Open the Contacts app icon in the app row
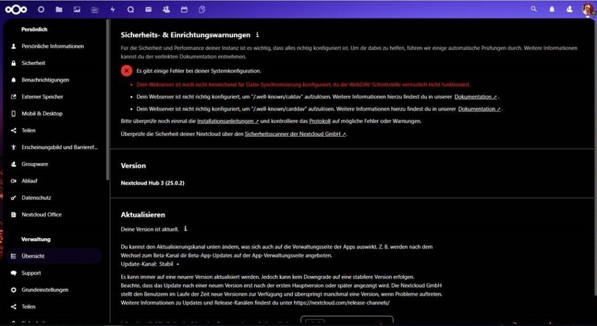The image size is (597, 326). pos(167,9)
